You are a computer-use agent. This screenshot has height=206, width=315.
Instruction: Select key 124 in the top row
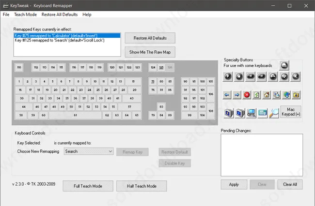(153, 68)
